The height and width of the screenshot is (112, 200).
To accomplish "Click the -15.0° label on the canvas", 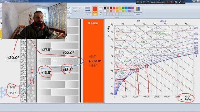I will pyautogui.click(x=12, y=93).
